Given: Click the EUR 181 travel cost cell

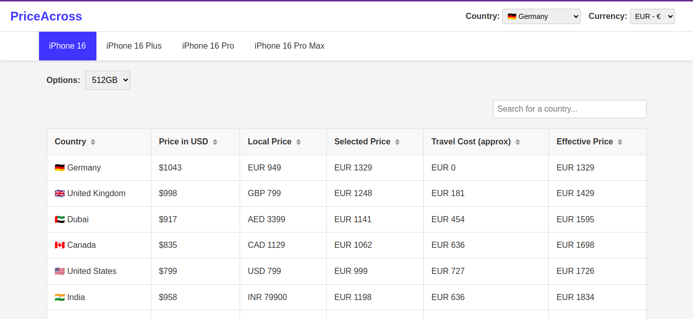Looking at the screenshot, I should (x=486, y=194).
